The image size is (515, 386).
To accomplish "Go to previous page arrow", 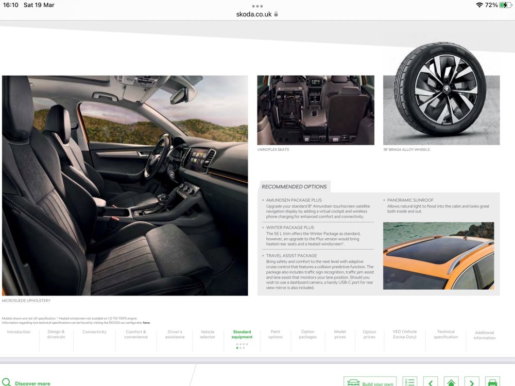I will click(x=431, y=382).
